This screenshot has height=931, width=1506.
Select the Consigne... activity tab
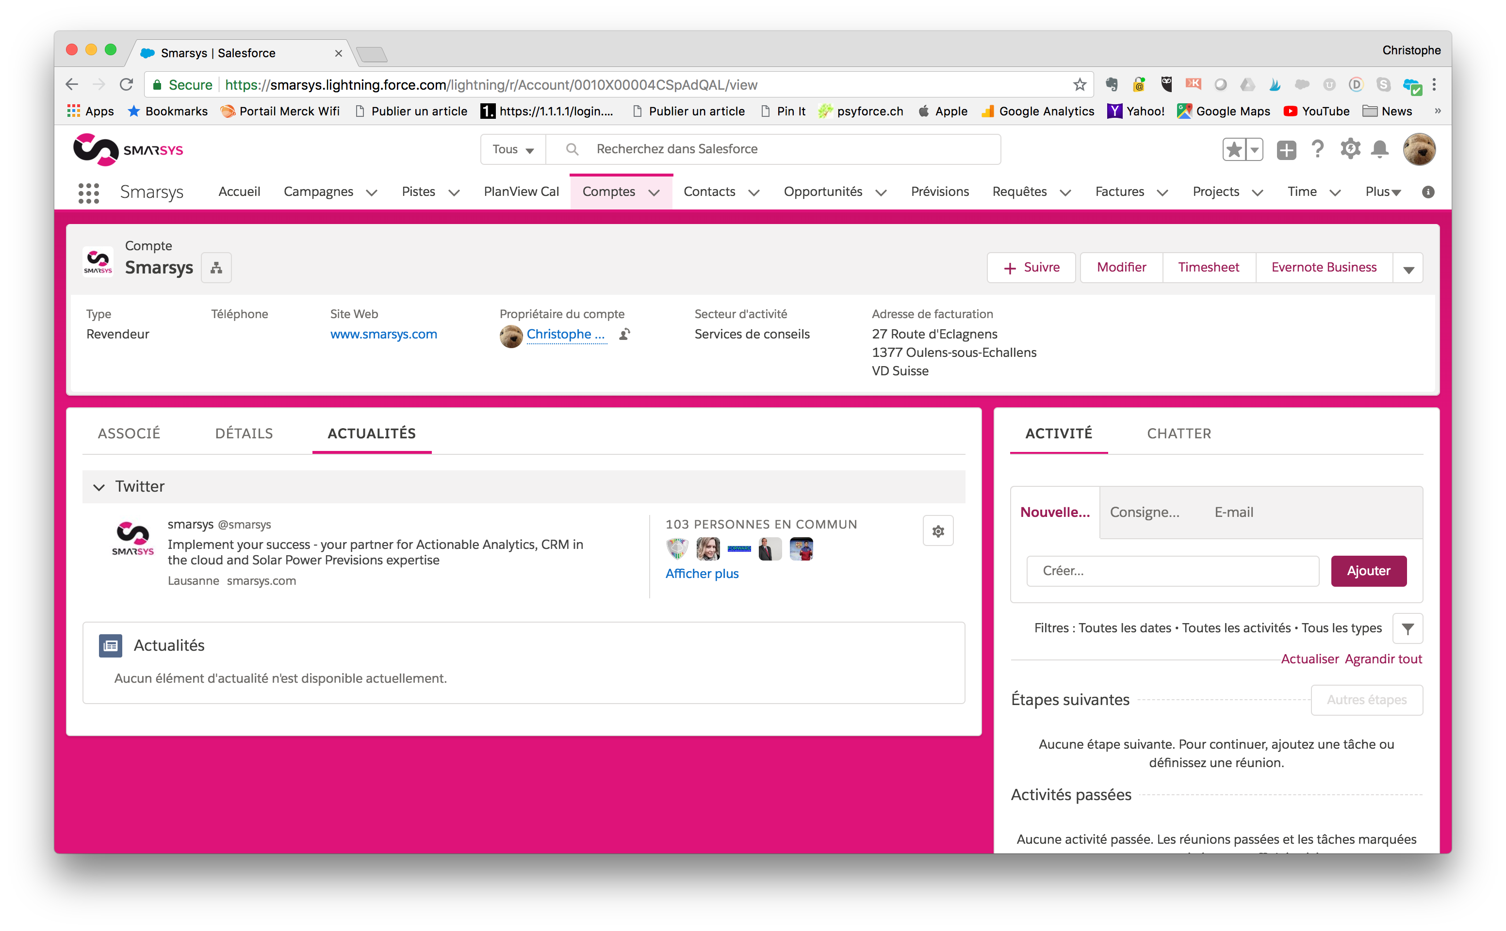point(1145,513)
